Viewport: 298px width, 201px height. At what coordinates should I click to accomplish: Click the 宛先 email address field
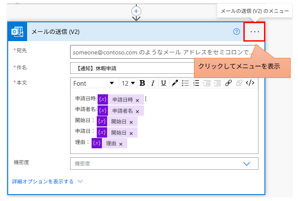point(164,52)
